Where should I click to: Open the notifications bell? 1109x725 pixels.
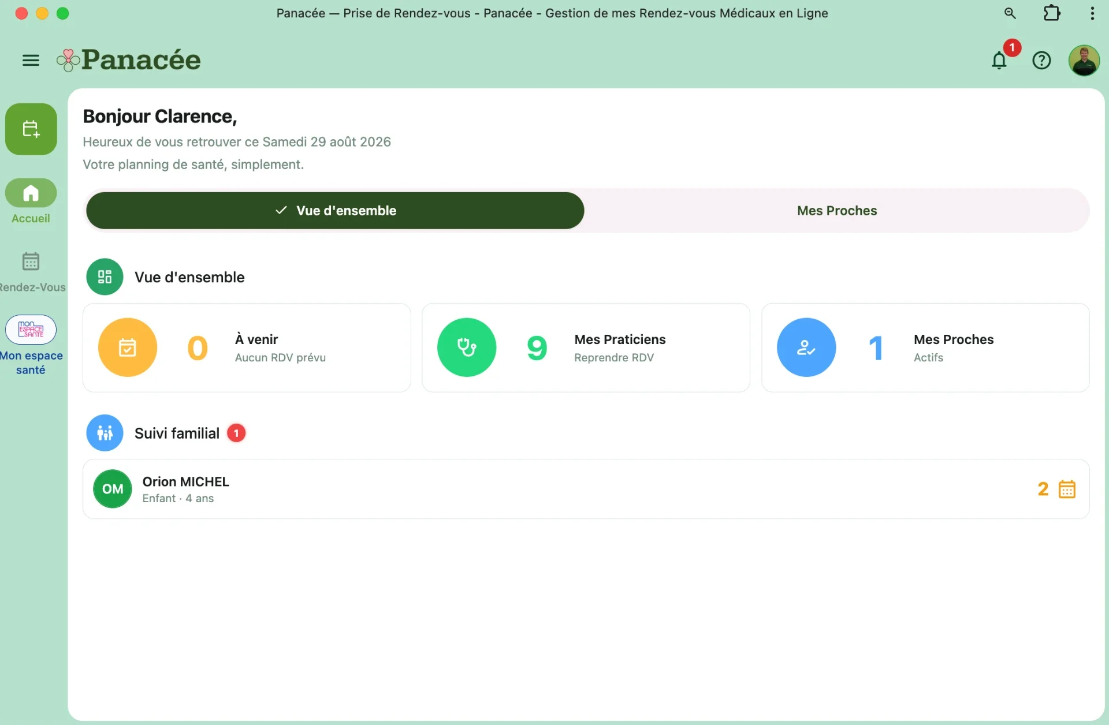click(x=999, y=60)
